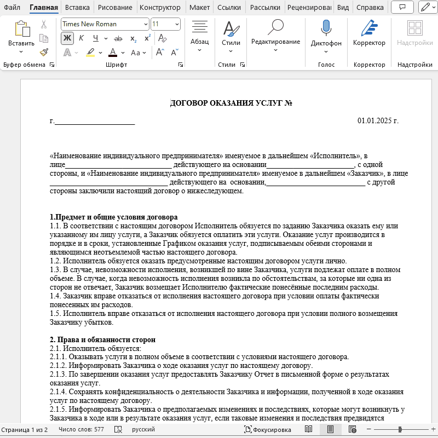Click the spelling check icon in status bar
This screenshot has width=438, height=438.
pyautogui.click(x=118, y=430)
